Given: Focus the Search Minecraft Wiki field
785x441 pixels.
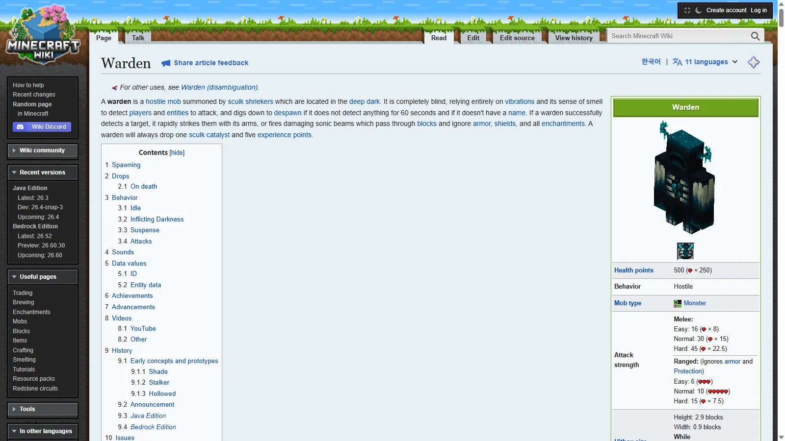Looking at the screenshot, I should click(x=678, y=36).
